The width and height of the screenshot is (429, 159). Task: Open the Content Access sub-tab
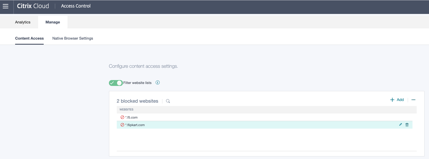pyautogui.click(x=29, y=38)
